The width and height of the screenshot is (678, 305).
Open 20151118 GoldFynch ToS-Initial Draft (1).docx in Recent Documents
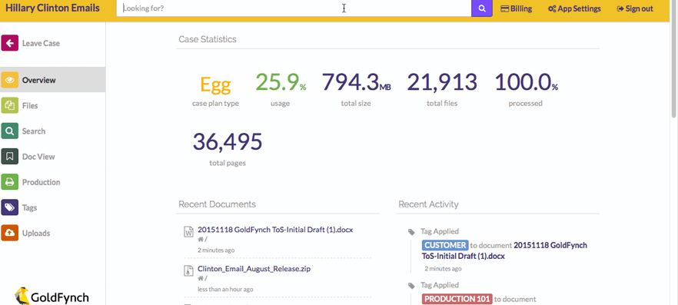pyautogui.click(x=275, y=230)
